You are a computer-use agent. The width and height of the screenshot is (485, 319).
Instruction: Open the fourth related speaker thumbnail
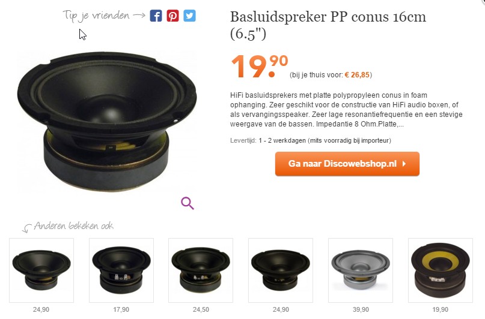(281, 270)
